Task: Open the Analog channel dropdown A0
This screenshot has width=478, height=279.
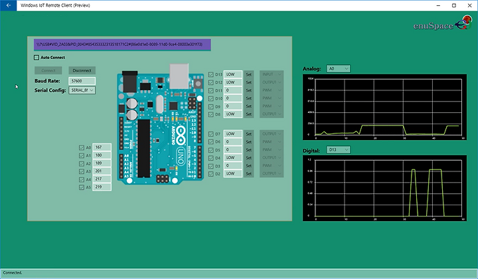Action: (x=339, y=68)
